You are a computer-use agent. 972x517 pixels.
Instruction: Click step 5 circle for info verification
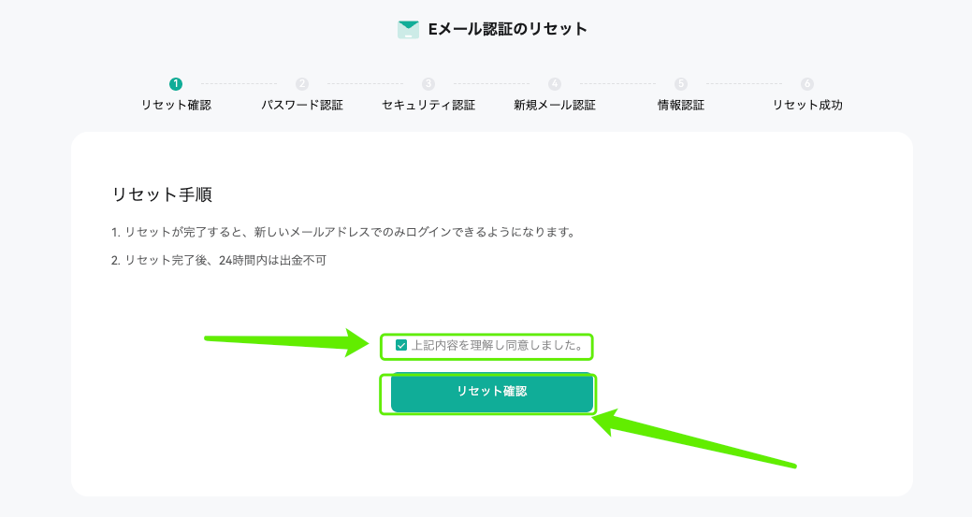pyautogui.click(x=681, y=83)
